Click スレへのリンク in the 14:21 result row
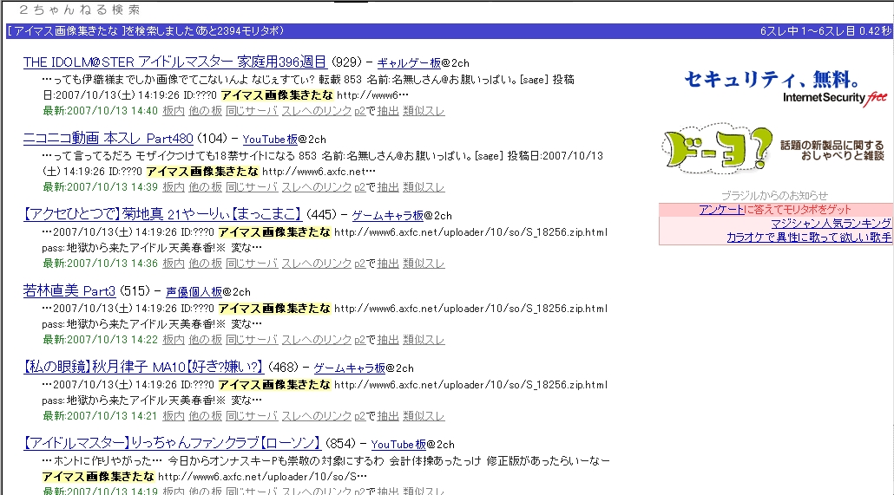 point(317,416)
